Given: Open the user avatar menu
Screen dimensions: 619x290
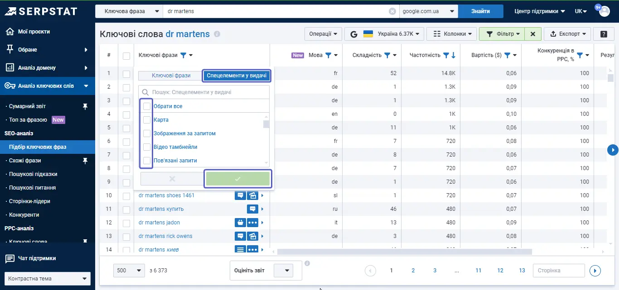Looking at the screenshot, I should [604, 11].
